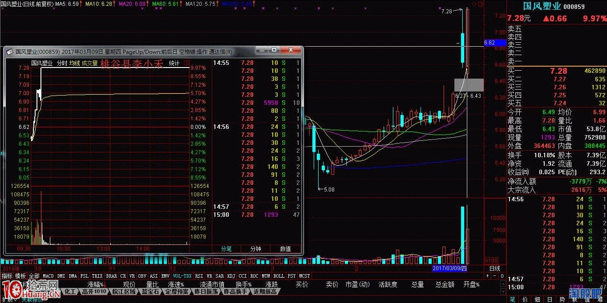The image size is (607, 303).
Task: Click the stock name 国风塑业 header
Action: (542, 6)
